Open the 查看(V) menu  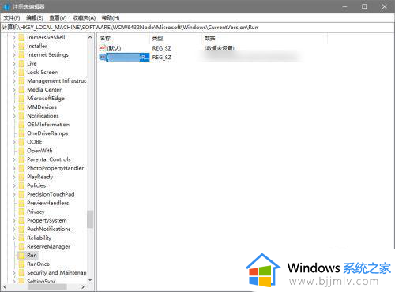58,18
